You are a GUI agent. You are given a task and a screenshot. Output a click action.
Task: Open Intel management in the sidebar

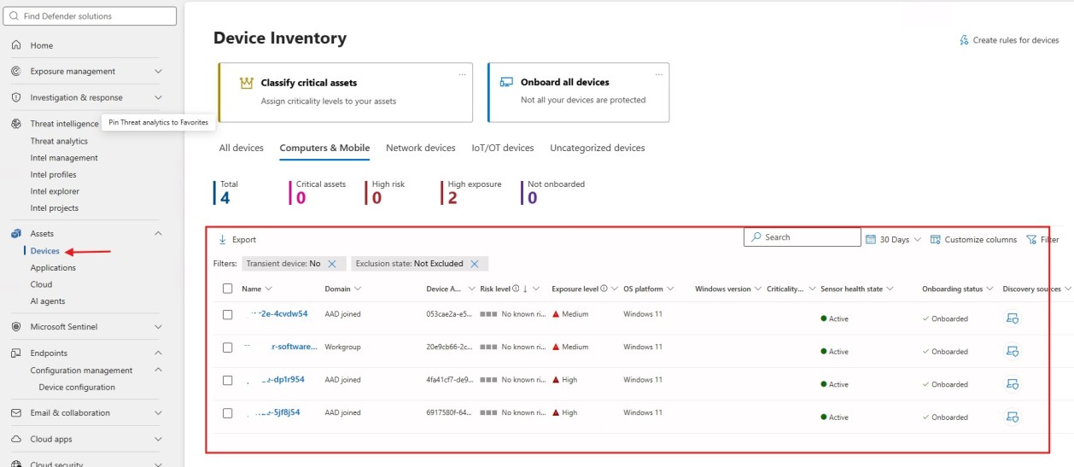coord(64,158)
